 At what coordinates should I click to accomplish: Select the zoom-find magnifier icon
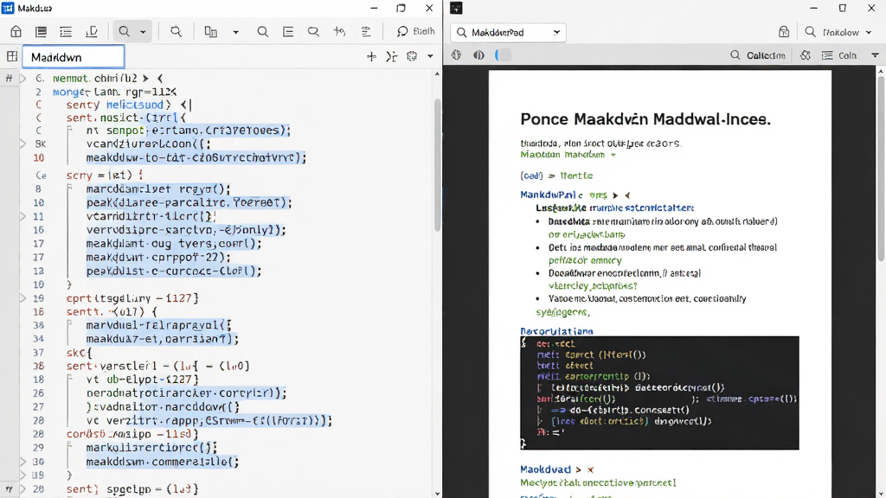click(x=176, y=32)
